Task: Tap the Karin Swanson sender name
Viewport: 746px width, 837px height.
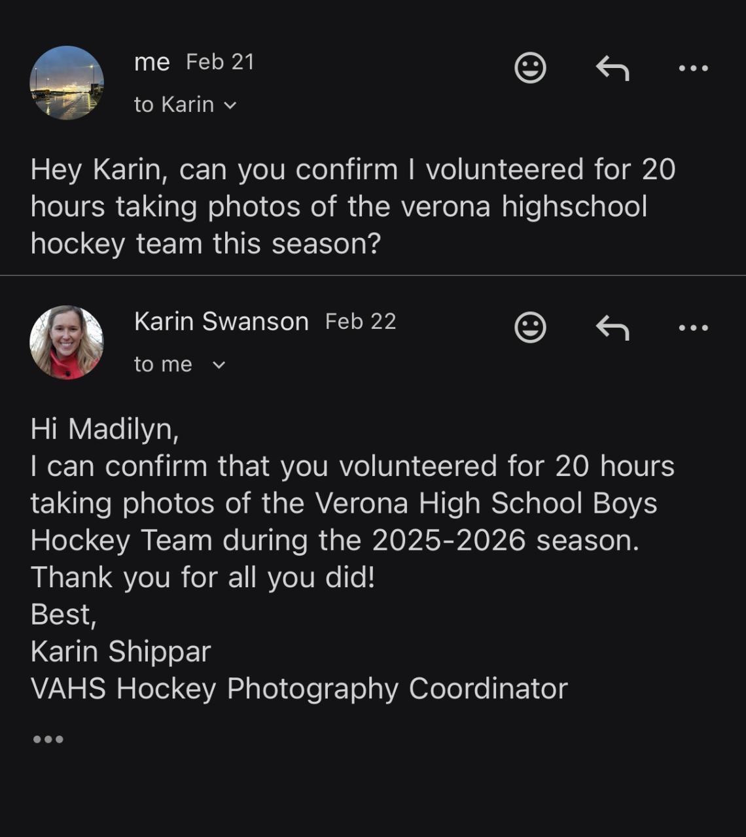Action: [x=221, y=322]
